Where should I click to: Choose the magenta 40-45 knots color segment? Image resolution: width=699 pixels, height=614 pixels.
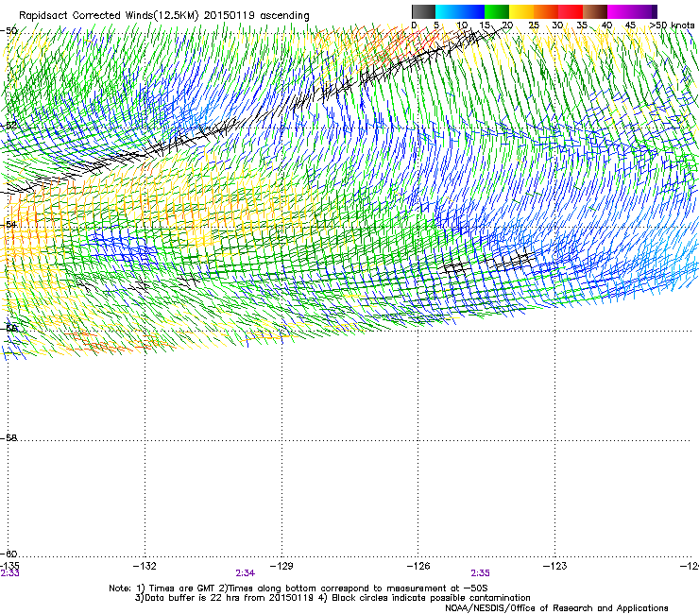pos(620,11)
